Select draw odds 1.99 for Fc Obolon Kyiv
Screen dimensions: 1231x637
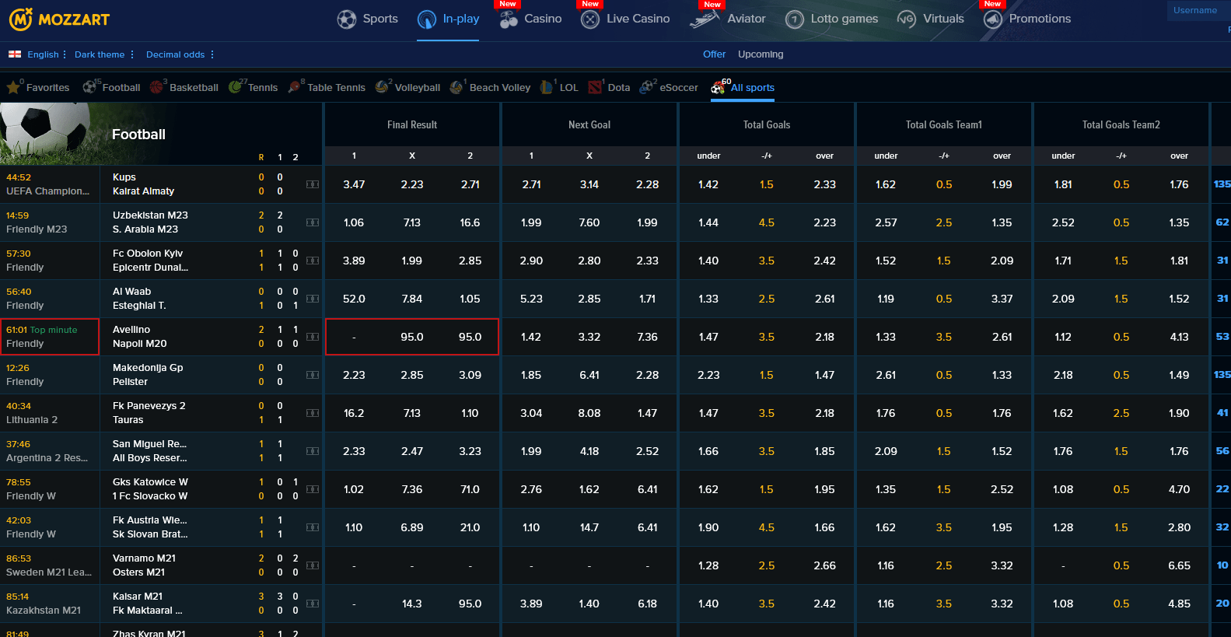pyautogui.click(x=412, y=261)
